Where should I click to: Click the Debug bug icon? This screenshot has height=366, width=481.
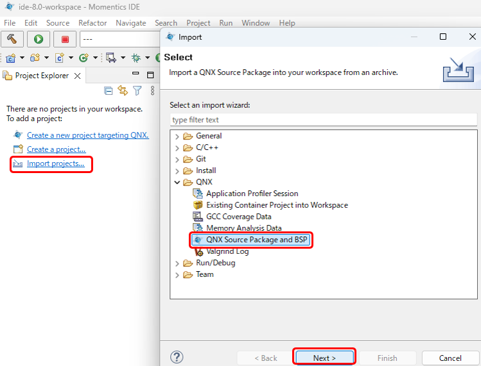136,58
